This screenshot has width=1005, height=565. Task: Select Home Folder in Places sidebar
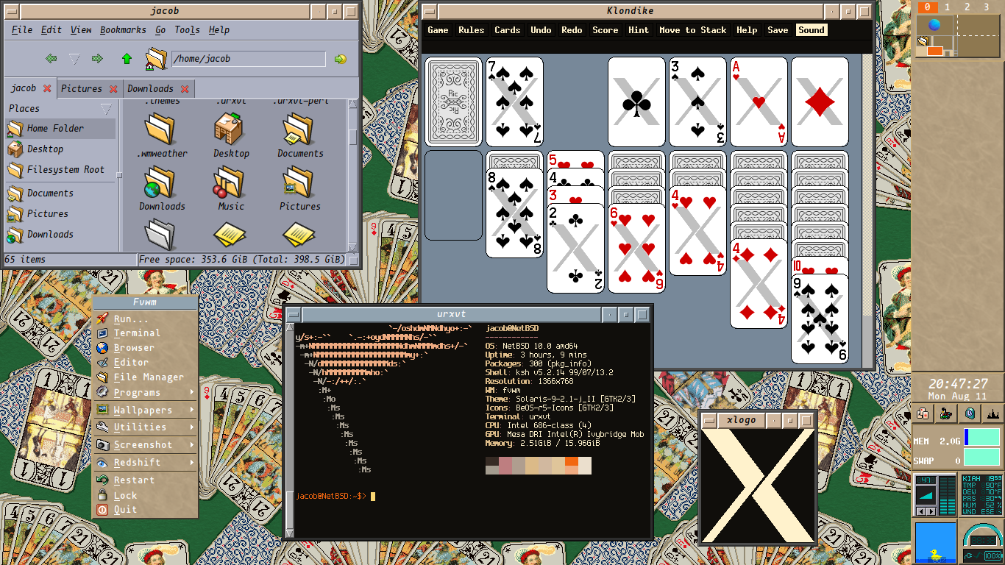(x=60, y=129)
